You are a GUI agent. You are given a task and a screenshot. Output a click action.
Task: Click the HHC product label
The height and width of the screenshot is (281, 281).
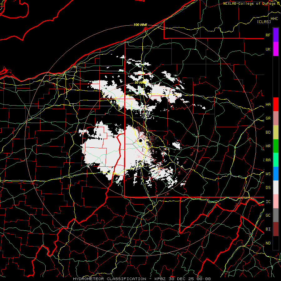[274, 19]
